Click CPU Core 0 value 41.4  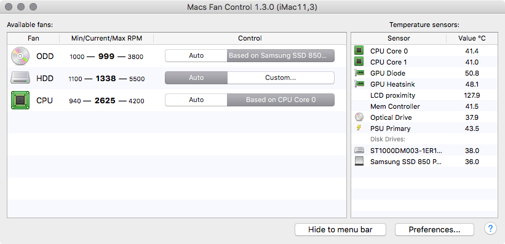coord(472,51)
